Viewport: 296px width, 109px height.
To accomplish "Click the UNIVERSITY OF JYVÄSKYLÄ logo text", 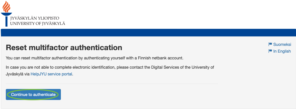I will (38, 24).
